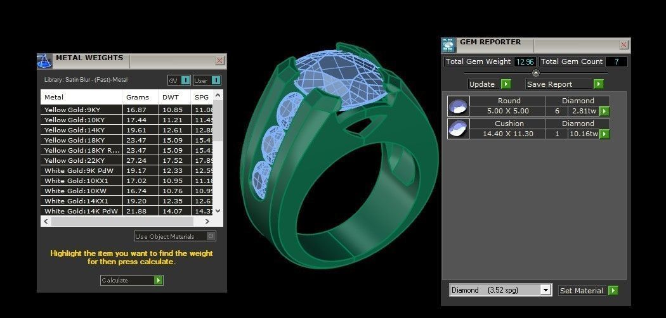Click the vertical scrollbar thumb in metal list
The width and height of the screenshot is (666, 318).
(x=218, y=120)
